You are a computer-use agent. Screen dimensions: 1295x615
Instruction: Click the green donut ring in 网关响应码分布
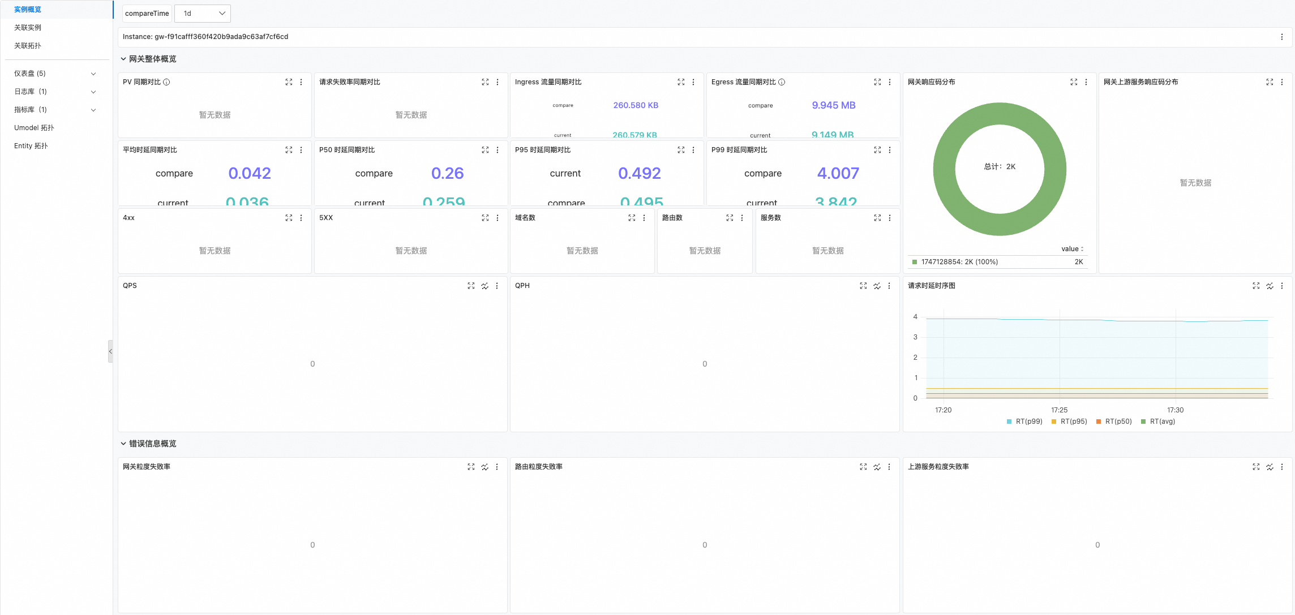[944, 169]
